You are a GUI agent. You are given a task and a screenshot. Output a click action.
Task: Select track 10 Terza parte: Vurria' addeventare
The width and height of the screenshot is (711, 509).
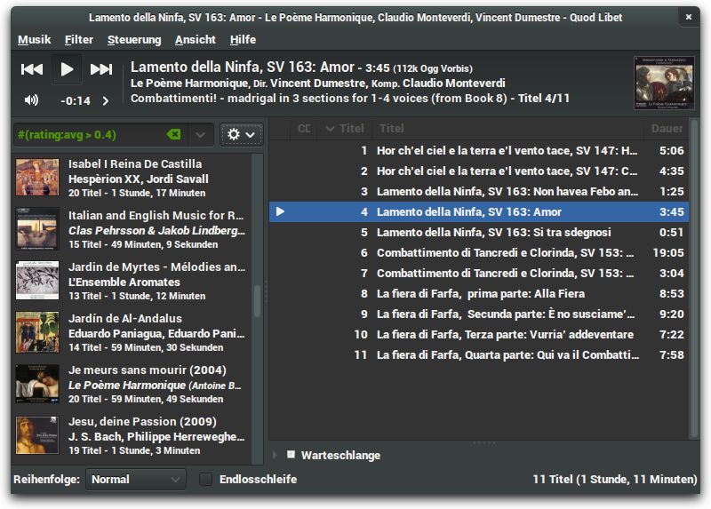tap(479, 334)
